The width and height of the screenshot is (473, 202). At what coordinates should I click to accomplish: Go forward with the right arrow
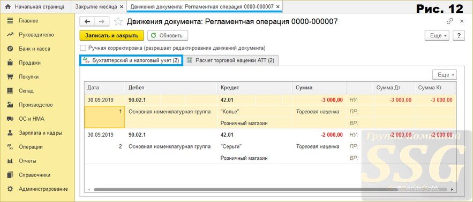102,21
